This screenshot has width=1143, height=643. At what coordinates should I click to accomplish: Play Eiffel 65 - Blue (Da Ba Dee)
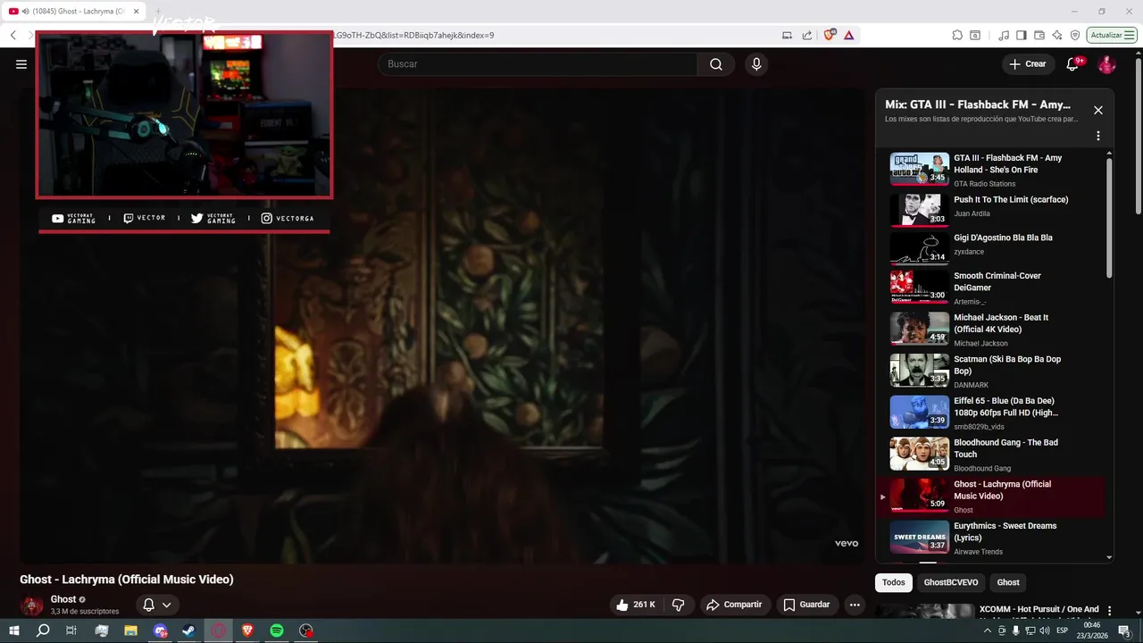[x=991, y=413]
